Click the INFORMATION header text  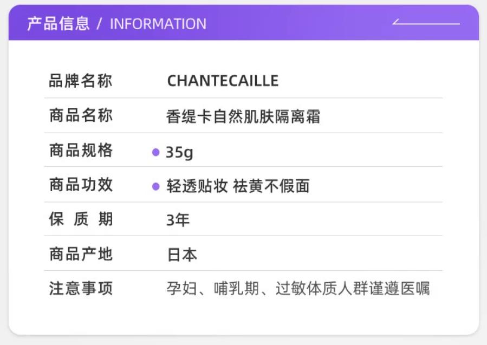tap(158, 24)
